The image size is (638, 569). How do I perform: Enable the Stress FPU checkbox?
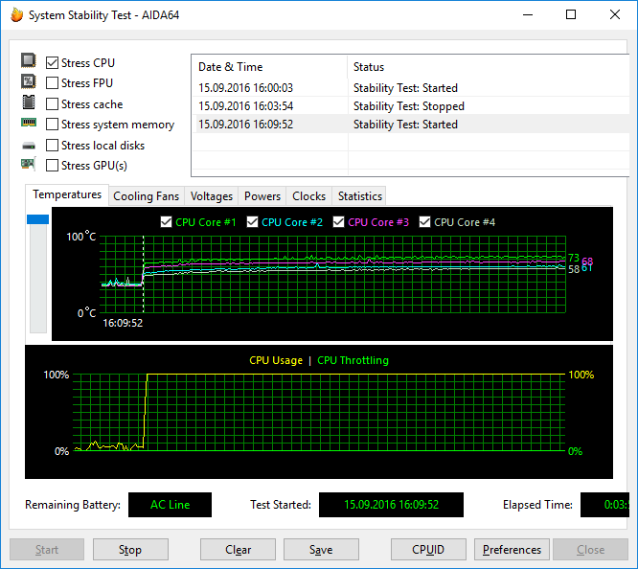coord(52,83)
